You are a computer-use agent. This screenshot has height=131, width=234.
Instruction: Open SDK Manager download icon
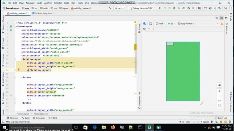tap(219, 8)
